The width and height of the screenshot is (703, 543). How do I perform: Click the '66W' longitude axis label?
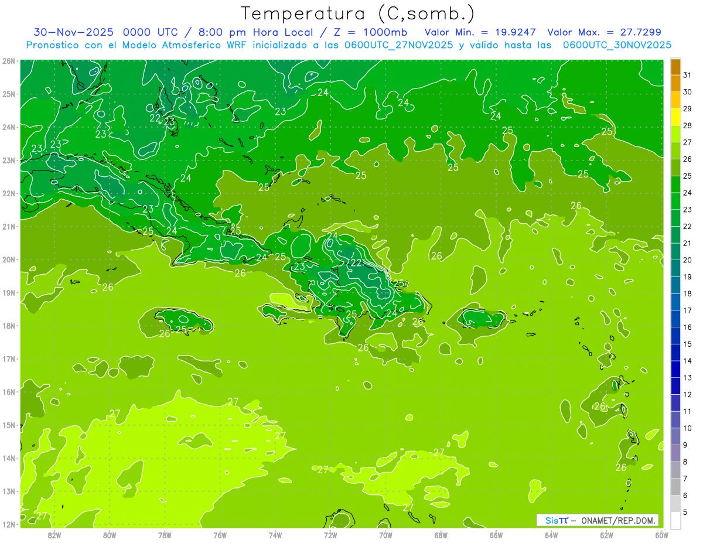click(496, 535)
